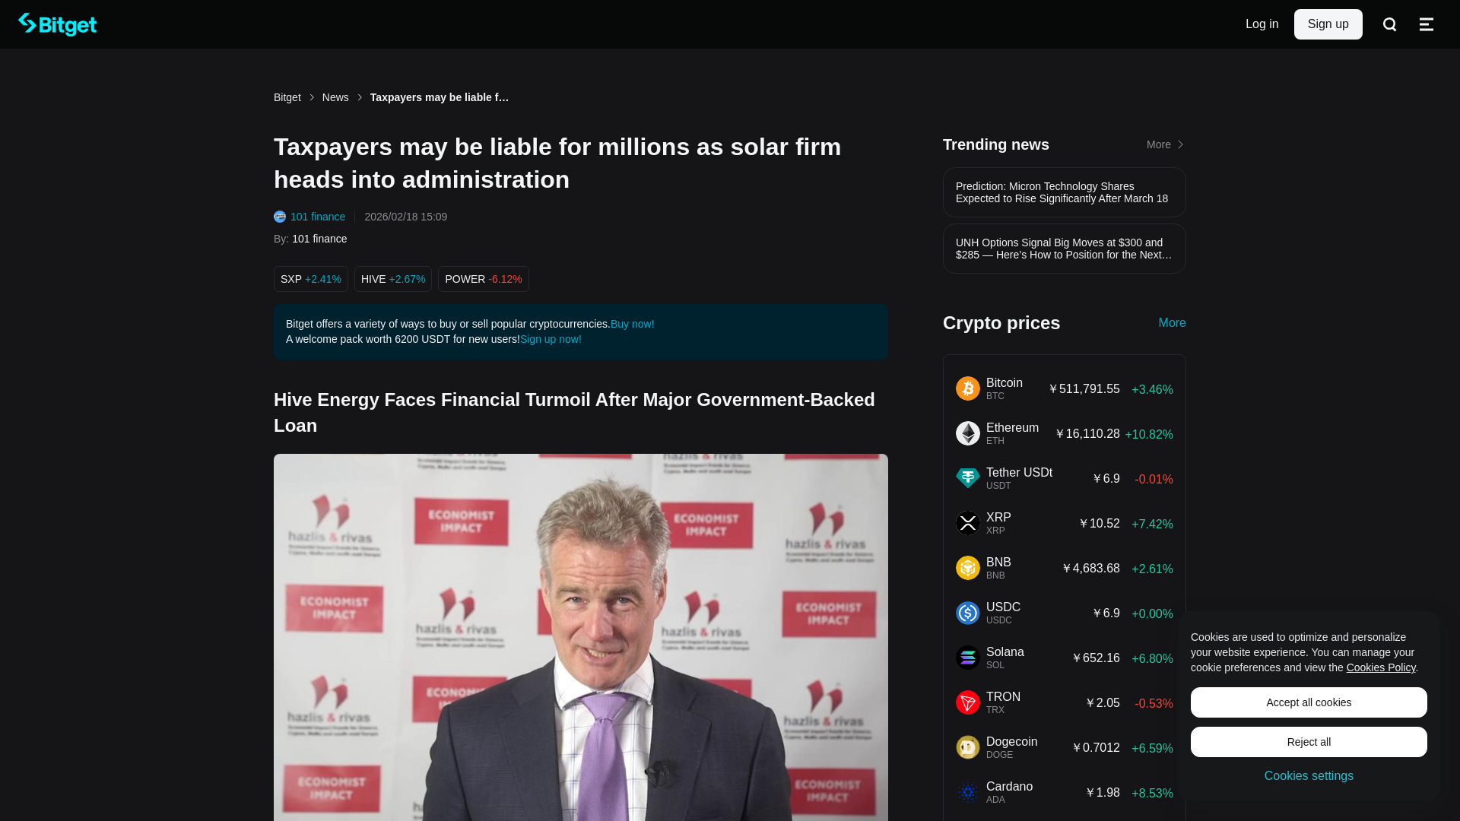Open the search icon in the header
1460x821 pixels.
(x=1389, y=24)
